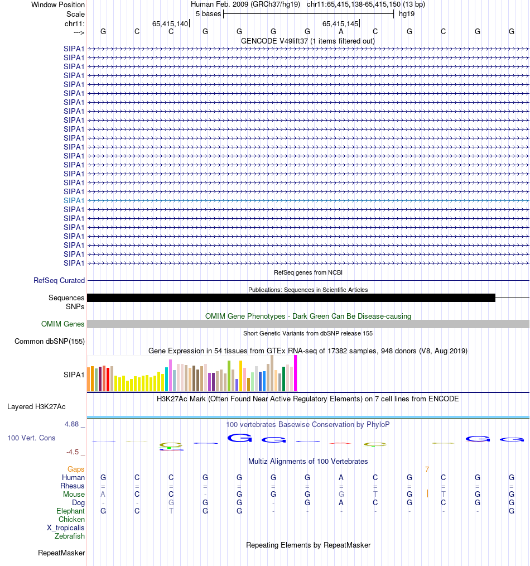The width and height of the screenshot is (530, 566).
Task: Click base A in the reference sequence row
Action: (x=341, y=32)
